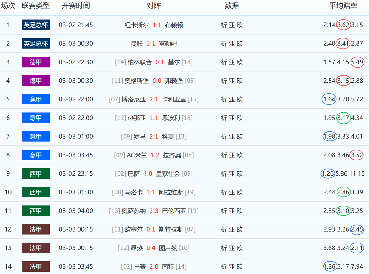Screen dimensions: 369x274
Task: Click the odds value 5.49
Action: click(x=357, y=62)
